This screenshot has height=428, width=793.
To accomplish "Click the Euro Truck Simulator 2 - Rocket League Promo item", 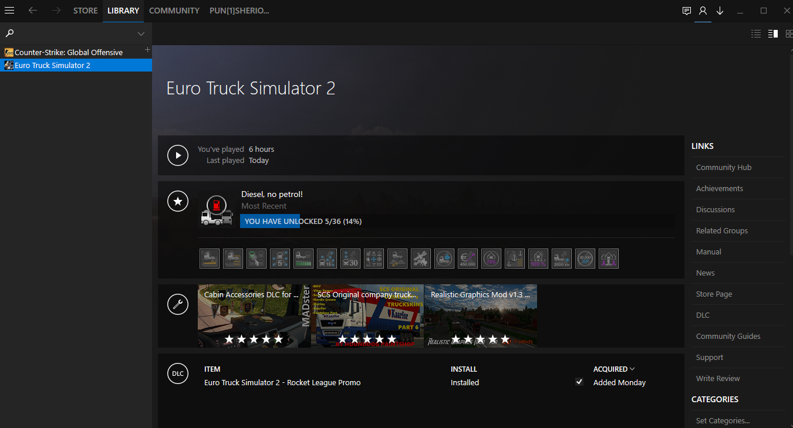I will click(x=282, y=382).
